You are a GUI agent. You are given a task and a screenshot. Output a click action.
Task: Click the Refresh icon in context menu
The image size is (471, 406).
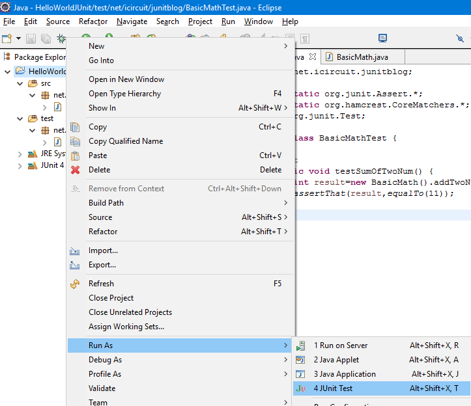click(75, 284)
